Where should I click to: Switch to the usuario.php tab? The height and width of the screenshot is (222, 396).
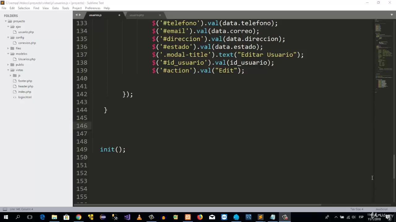pyautogui.click(x=137, y=15)
